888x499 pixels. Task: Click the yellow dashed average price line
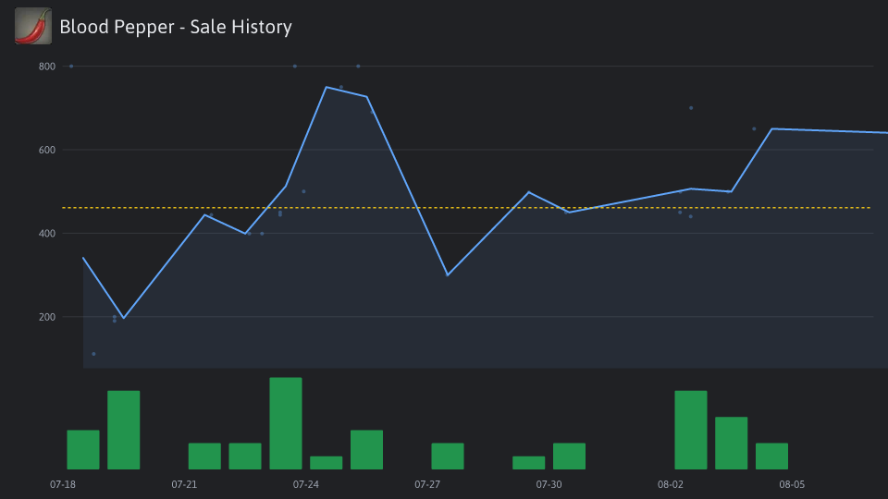pos(466,208)
